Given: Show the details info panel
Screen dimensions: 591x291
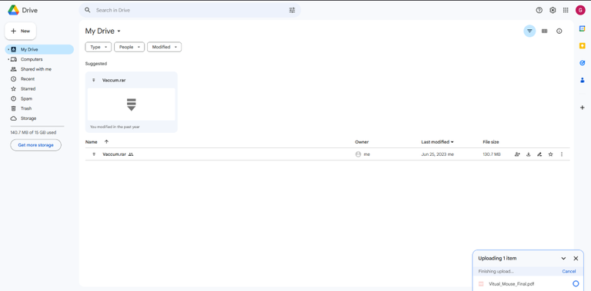Looking at the screenshot, I should tap(559, 31).
